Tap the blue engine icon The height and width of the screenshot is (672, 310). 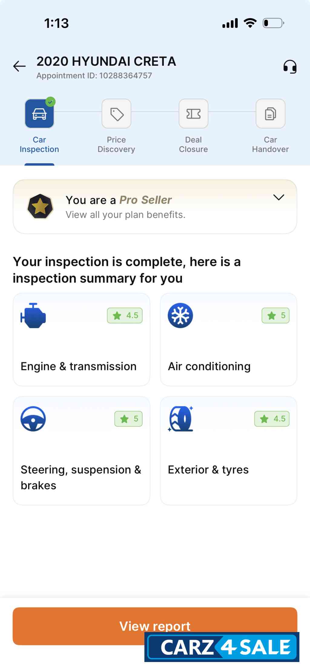(x=33, y=316)
